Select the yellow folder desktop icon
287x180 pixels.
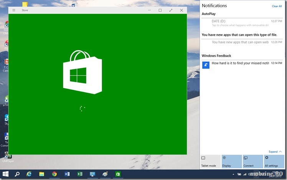click(x=25, y=4)
